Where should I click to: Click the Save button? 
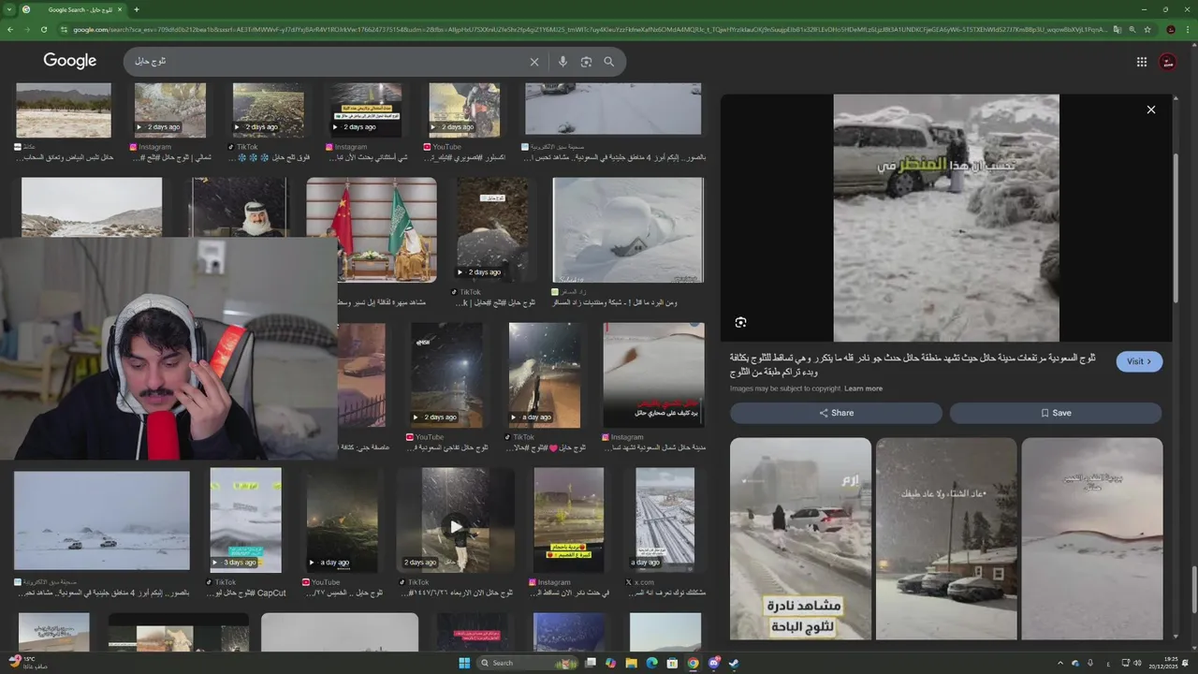[1056, 413]
